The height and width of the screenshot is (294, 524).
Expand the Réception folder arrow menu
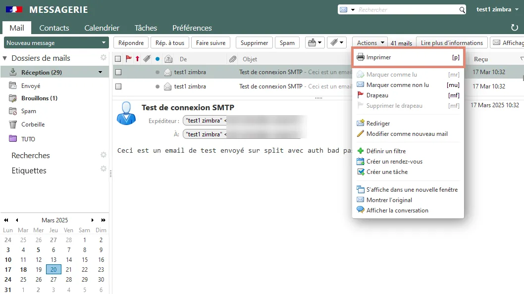click(x=100, y=72)
